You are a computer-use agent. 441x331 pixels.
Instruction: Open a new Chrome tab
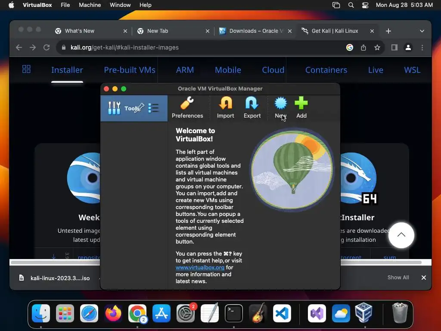(x=388, y=31)
